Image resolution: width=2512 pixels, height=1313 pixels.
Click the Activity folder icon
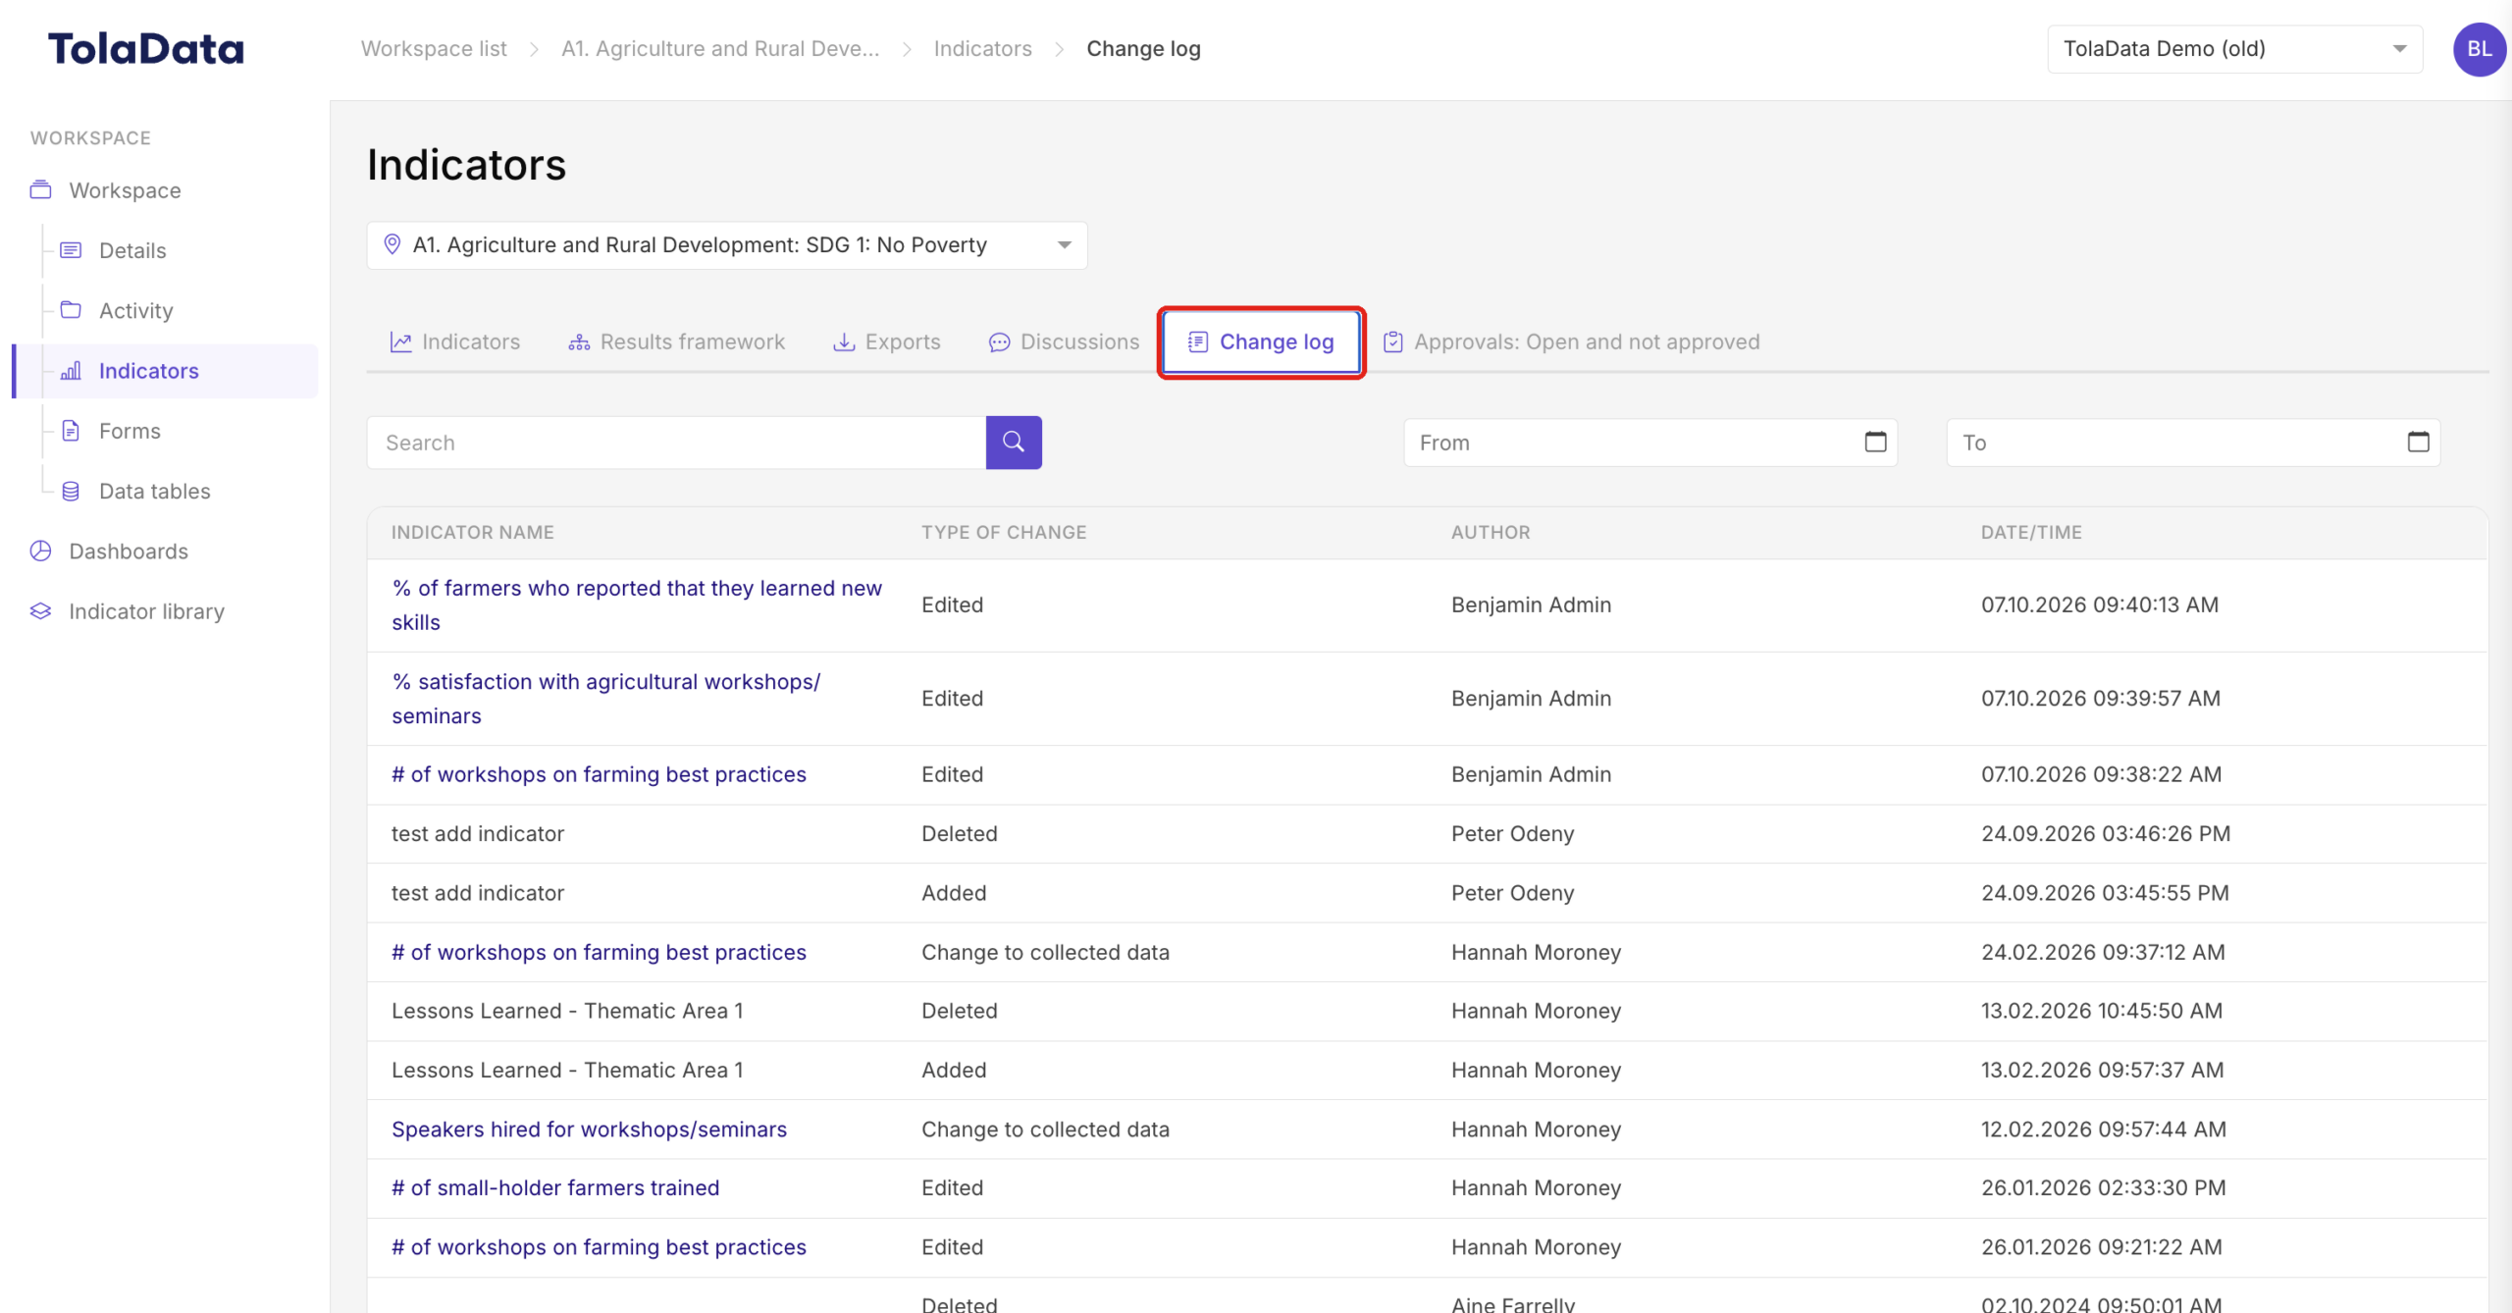71,310
